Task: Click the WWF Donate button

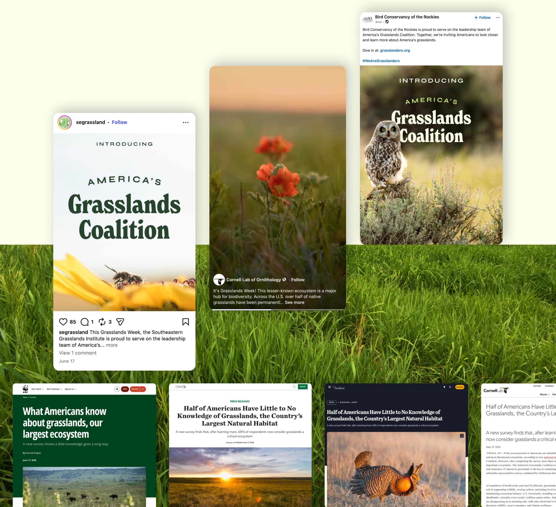Action: click(135, 389)
